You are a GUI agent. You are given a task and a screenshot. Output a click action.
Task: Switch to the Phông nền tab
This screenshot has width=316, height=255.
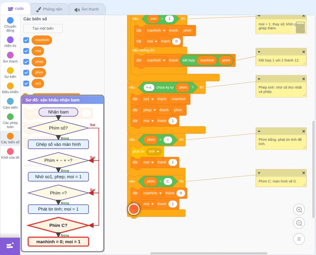pos(49,9)
